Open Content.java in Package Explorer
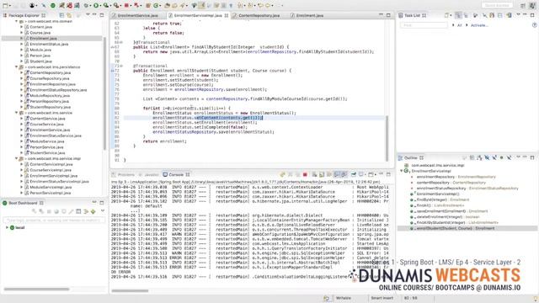Viewport: 539px width, 303px height. [x=41, y=27]
